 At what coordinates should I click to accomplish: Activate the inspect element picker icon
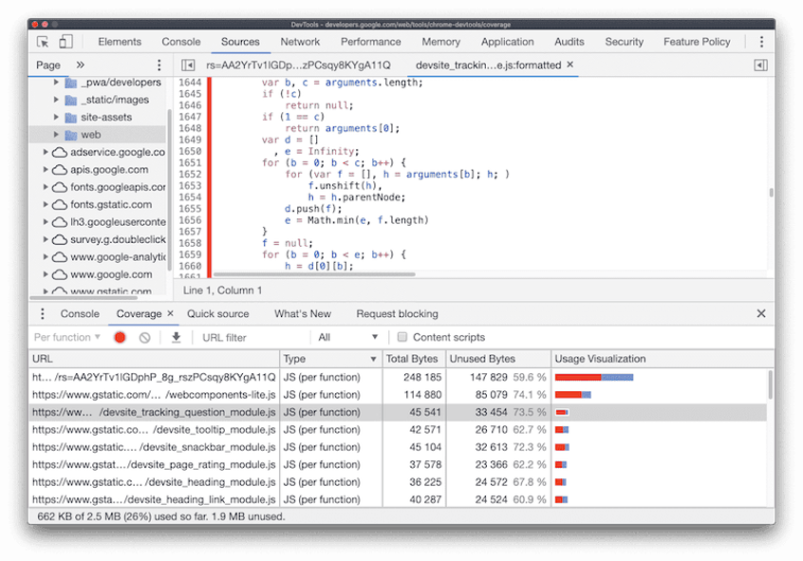coord(44,42)
